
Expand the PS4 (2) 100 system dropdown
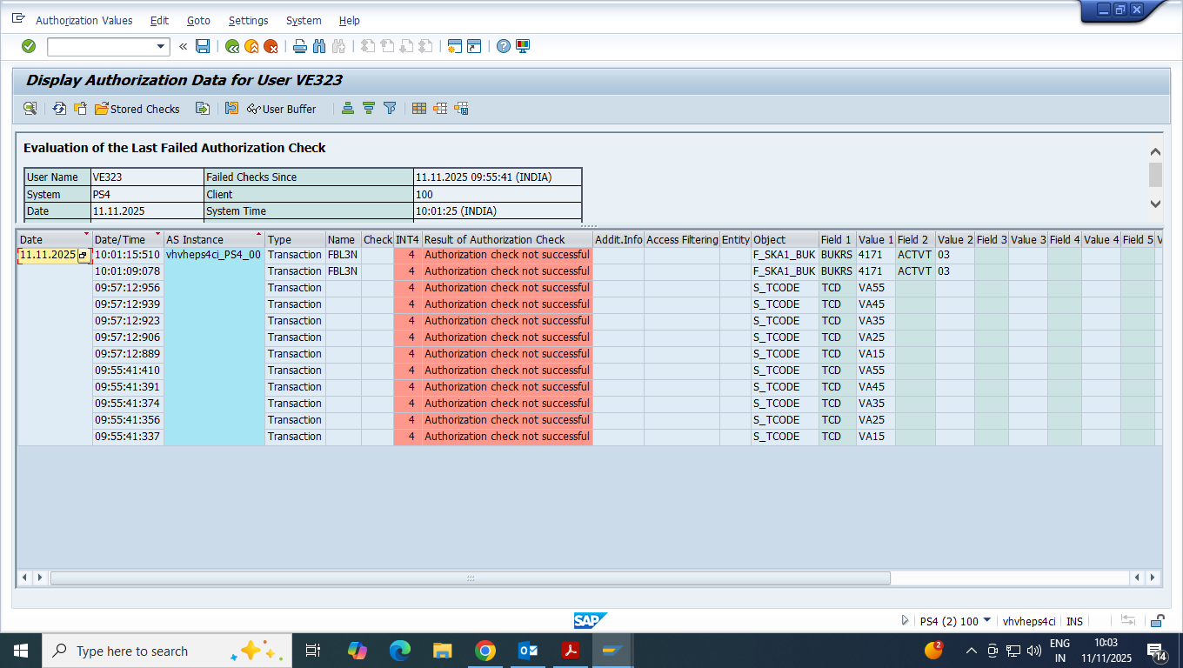tap(987, 620)
